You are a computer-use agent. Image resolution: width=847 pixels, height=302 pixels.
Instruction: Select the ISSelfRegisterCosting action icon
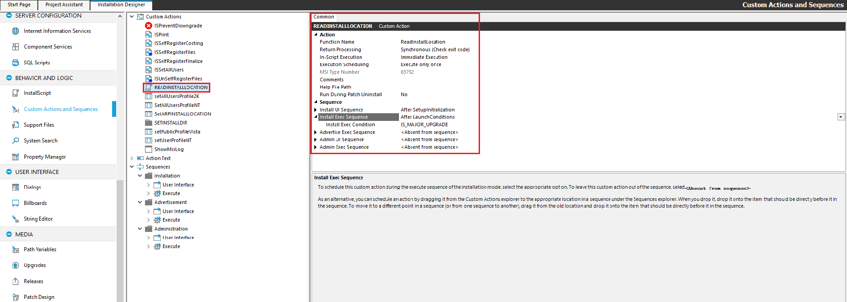coord(149,43)
